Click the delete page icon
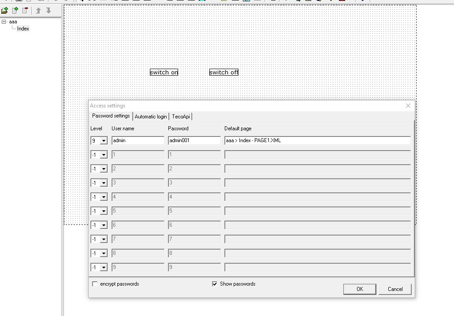 pos(25,11)
